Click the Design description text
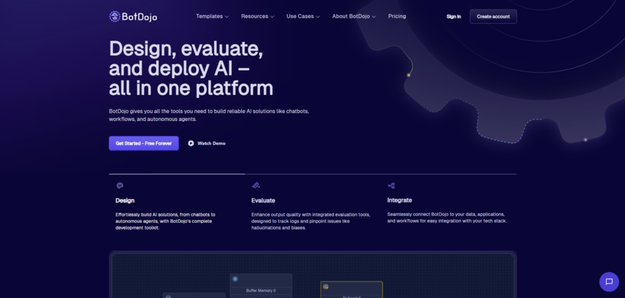Viewport: 625px width, 298px height. [x=165, y=221]
